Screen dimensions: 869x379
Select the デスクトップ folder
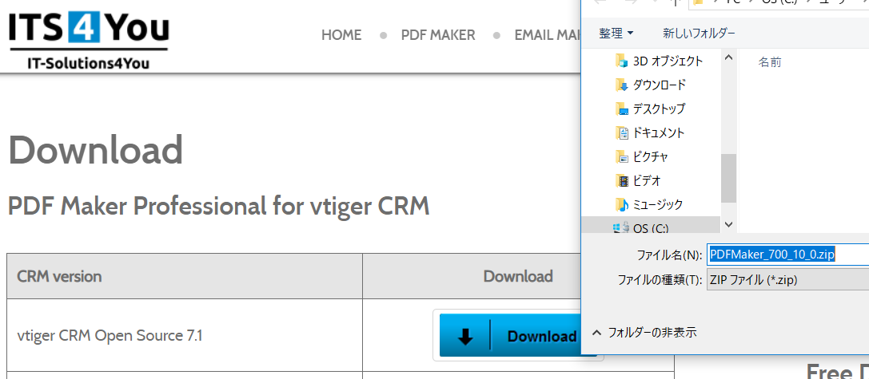[x=650, y=109]
